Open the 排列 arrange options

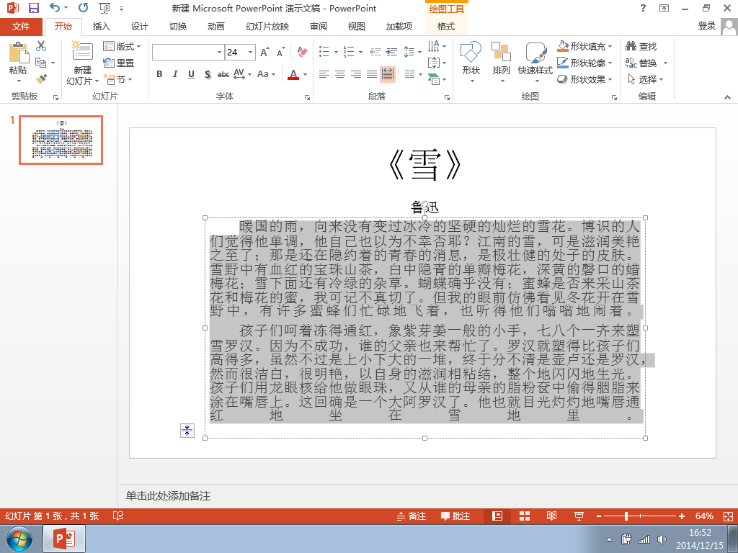[501, 63]
